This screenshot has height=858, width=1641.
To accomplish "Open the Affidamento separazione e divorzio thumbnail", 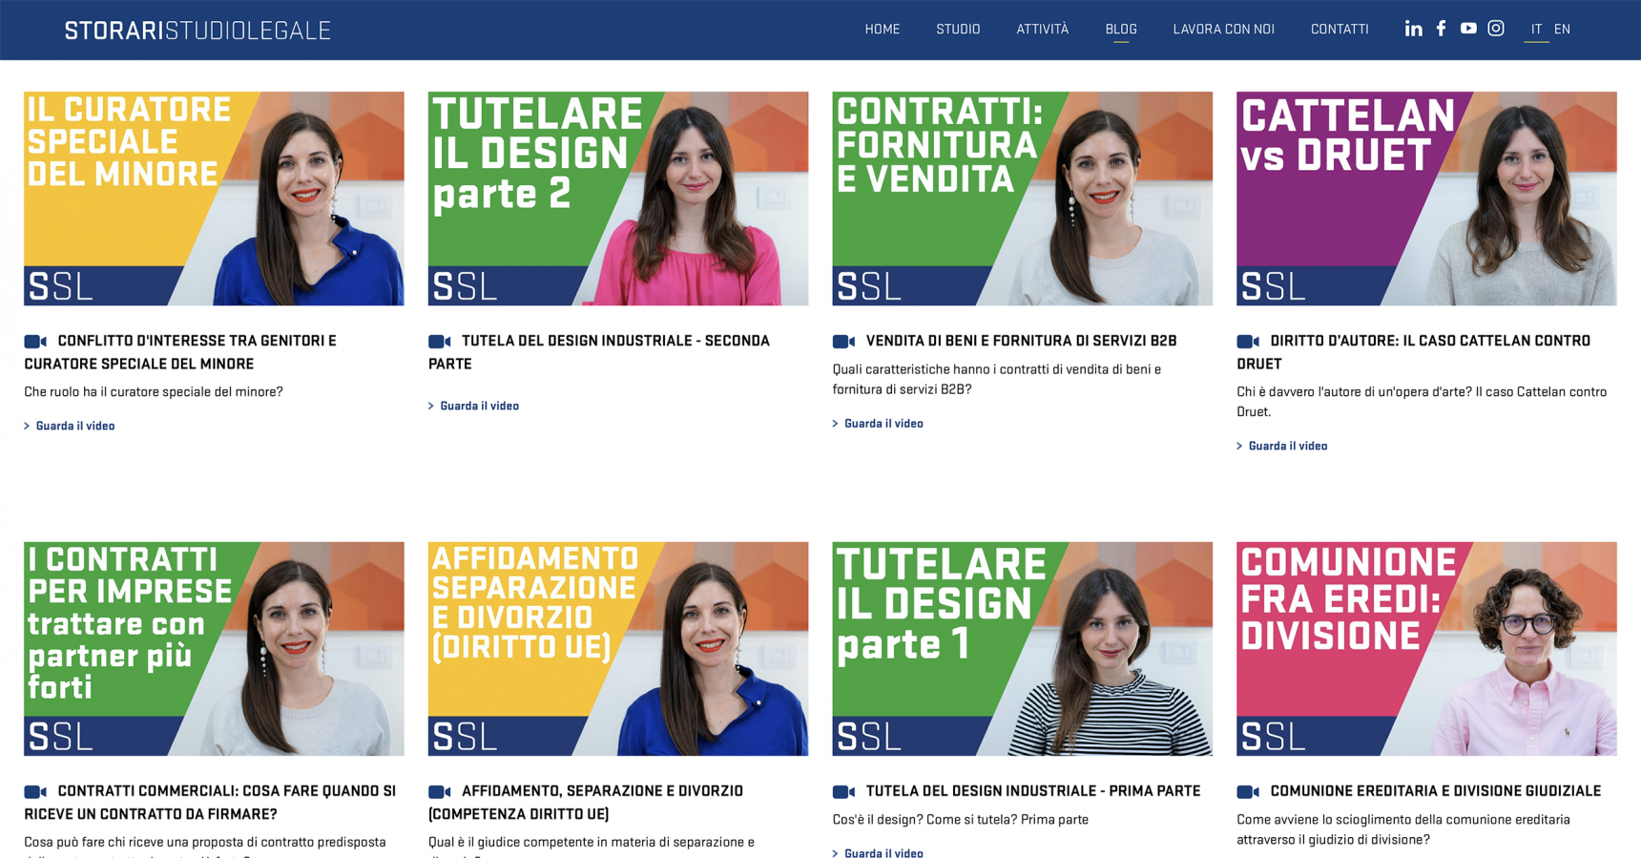I will coord(618,649).
